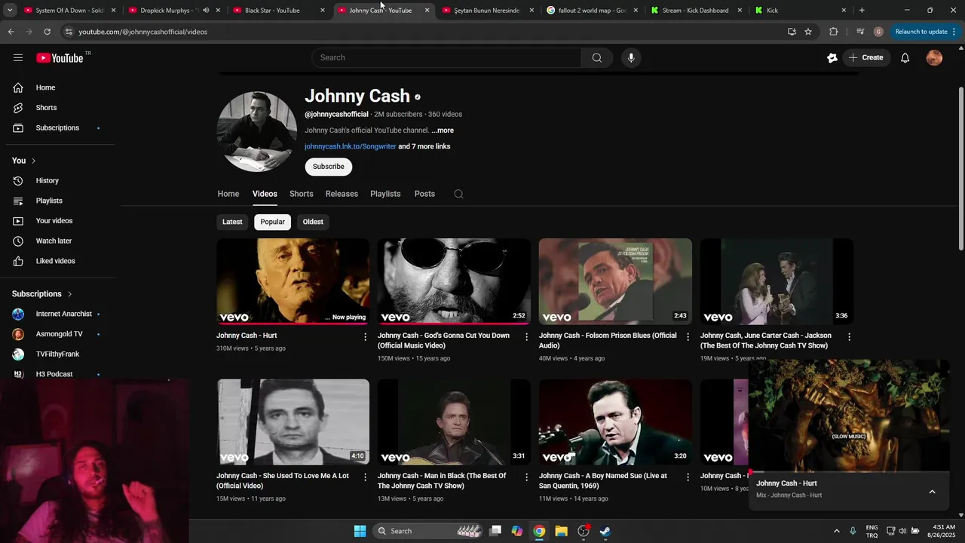Screen dimensions: 965x543
Task: Show hidden system tray icons
Action: pyautogui.click(x=836, y=531)
